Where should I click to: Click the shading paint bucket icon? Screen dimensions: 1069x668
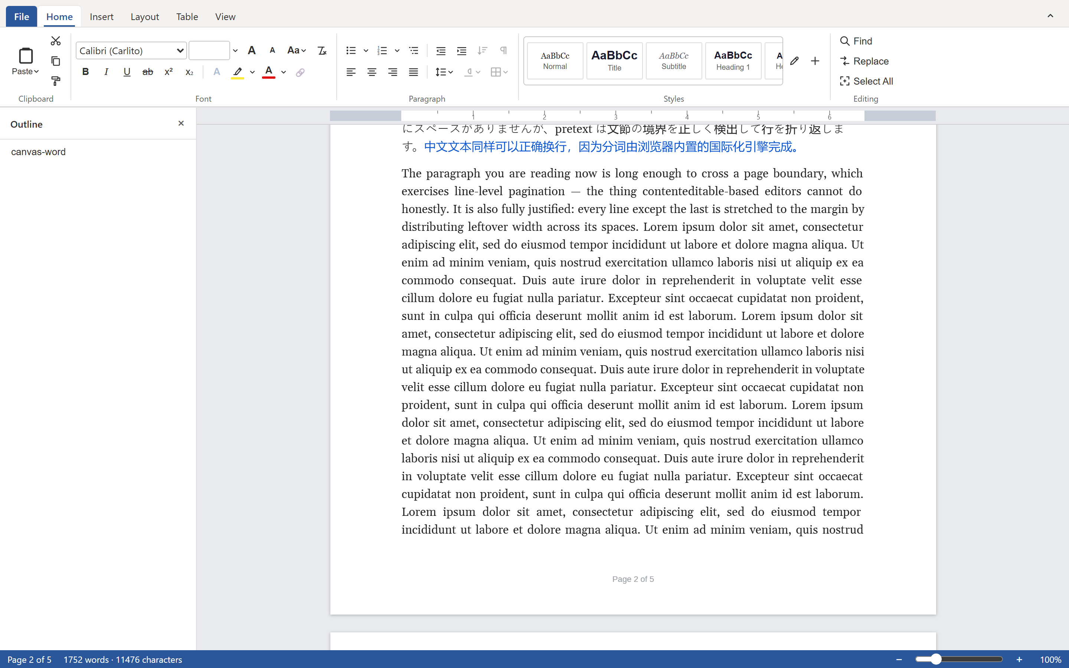tap(469, 72)
